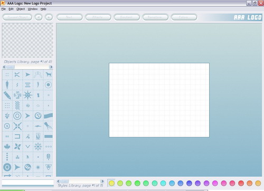Open the Edit menu
The height and width of the screenshot is (191, 264).
point(11,9)
